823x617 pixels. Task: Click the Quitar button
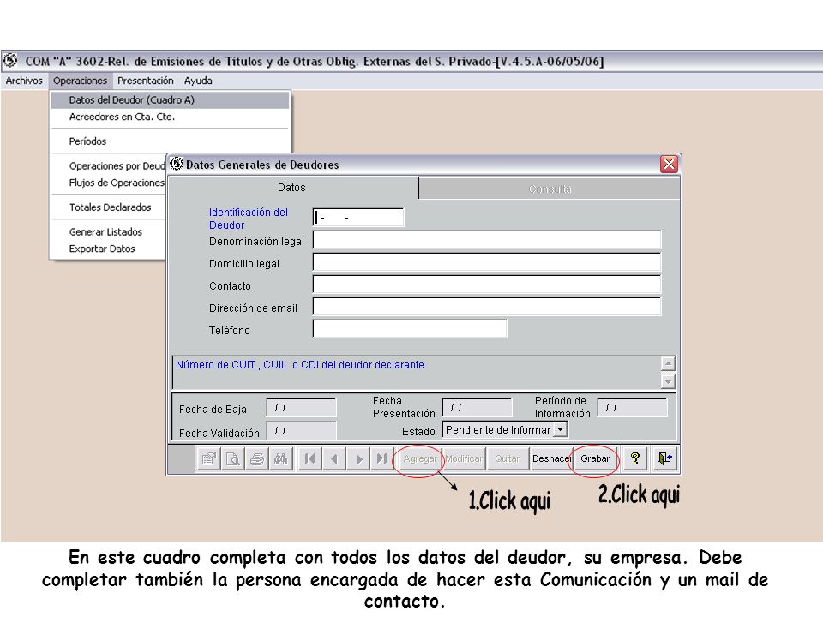coord(507,459)
